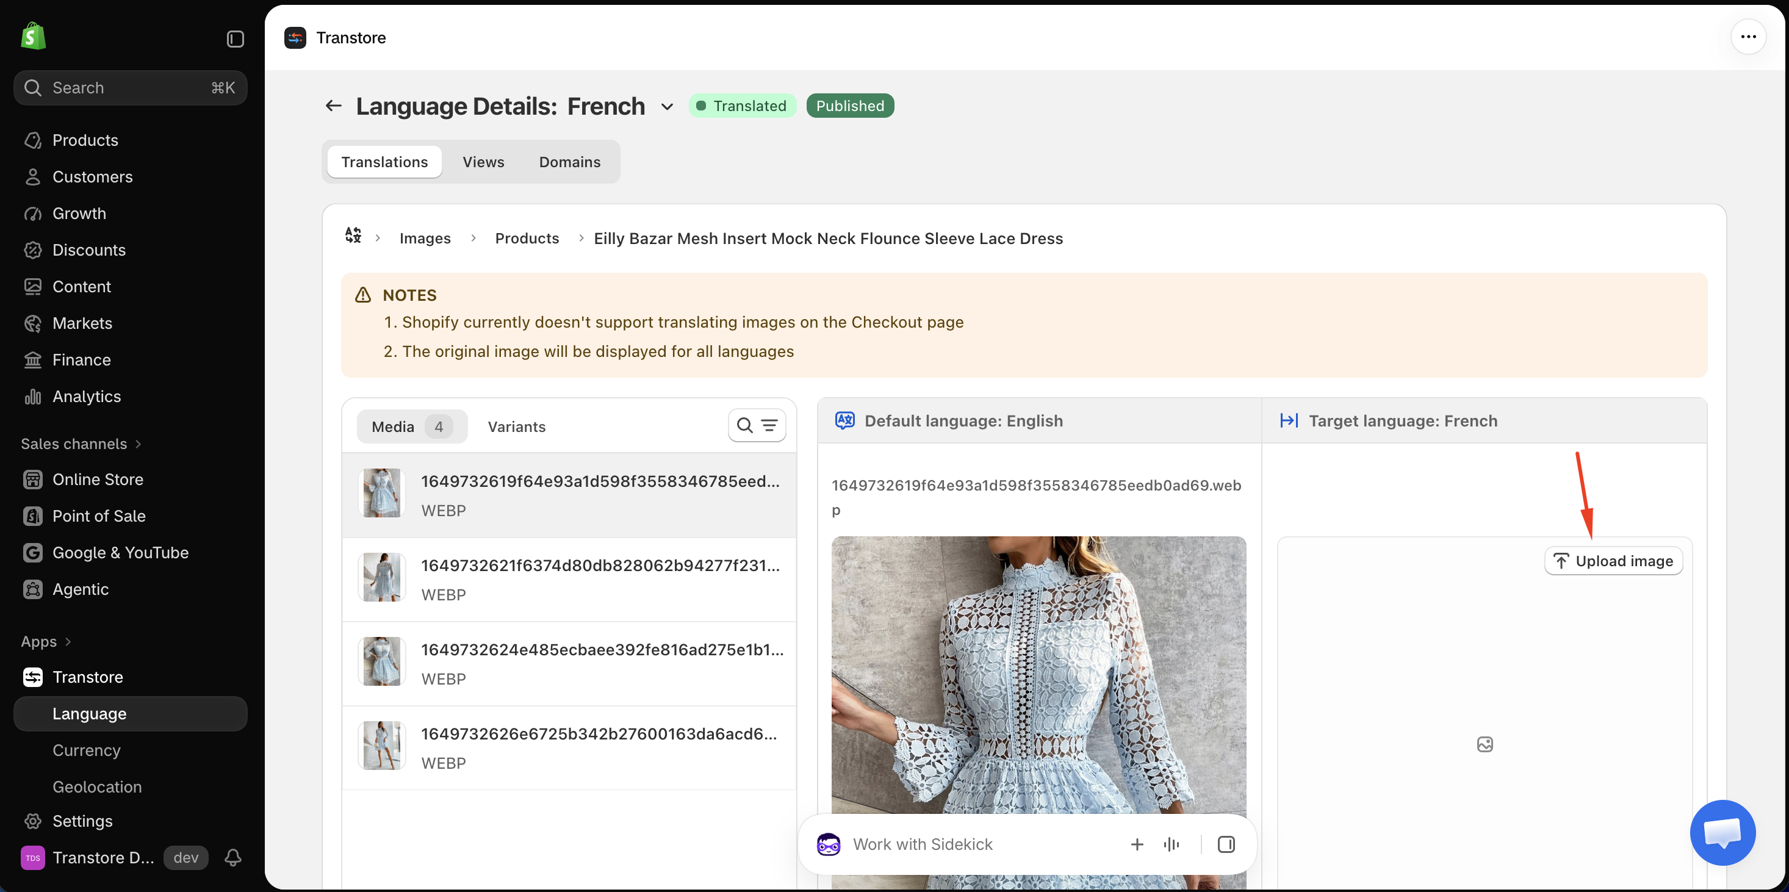Image resolution: width=1789 pixels, height=892 pixels.
Task: Click the Images breadcrumb link
Action: [425, 239]
